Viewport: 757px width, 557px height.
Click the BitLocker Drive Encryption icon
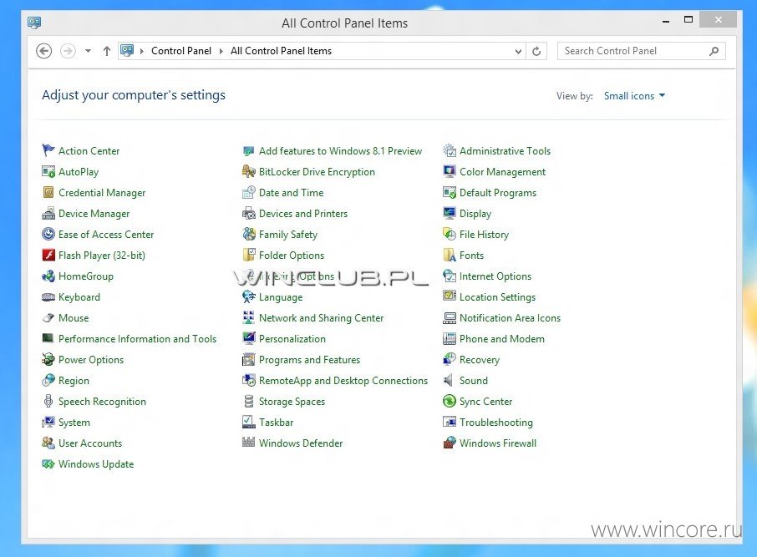(249, 171)
